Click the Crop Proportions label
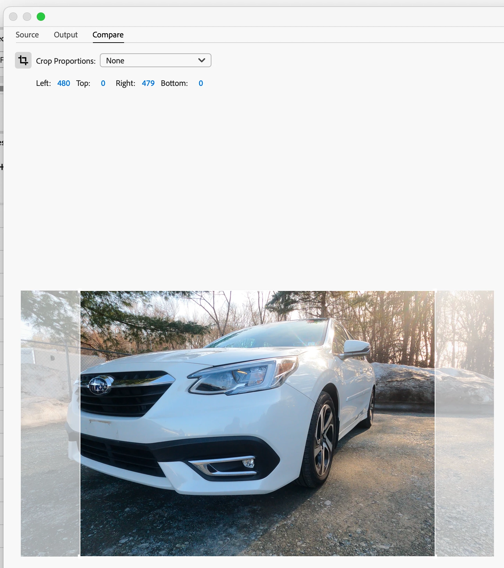 [66, 61]
